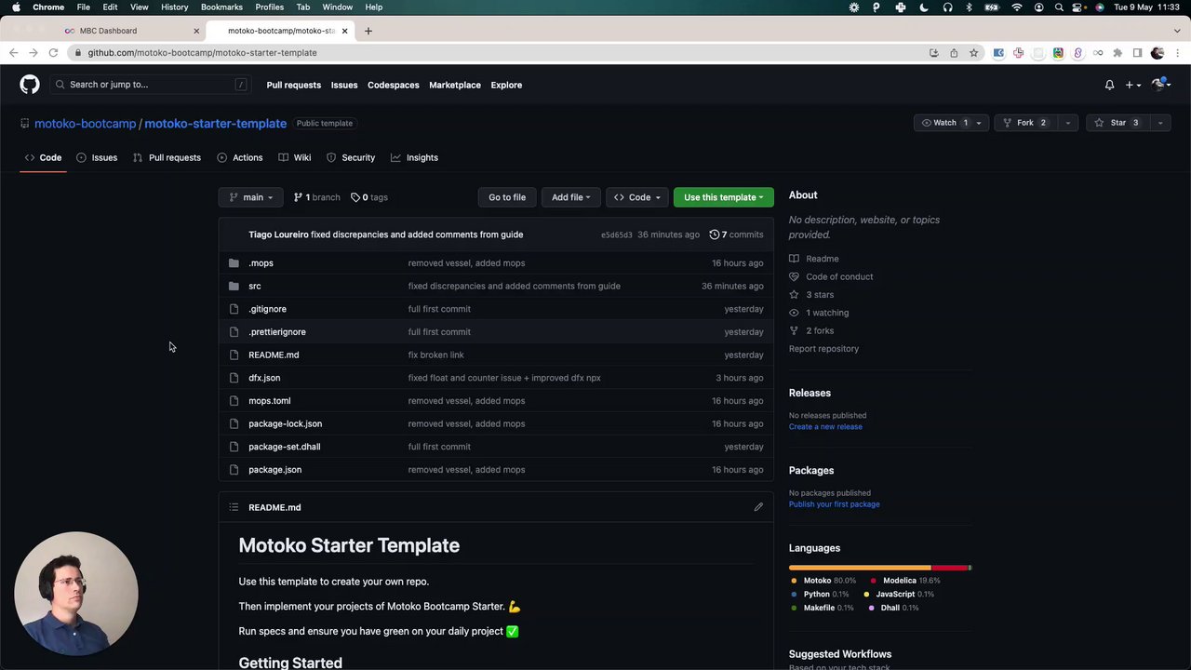The width and height of the screenshot is (1191, 670).
Task: Open the README outline list icon
Action: [x=234, y=507]
